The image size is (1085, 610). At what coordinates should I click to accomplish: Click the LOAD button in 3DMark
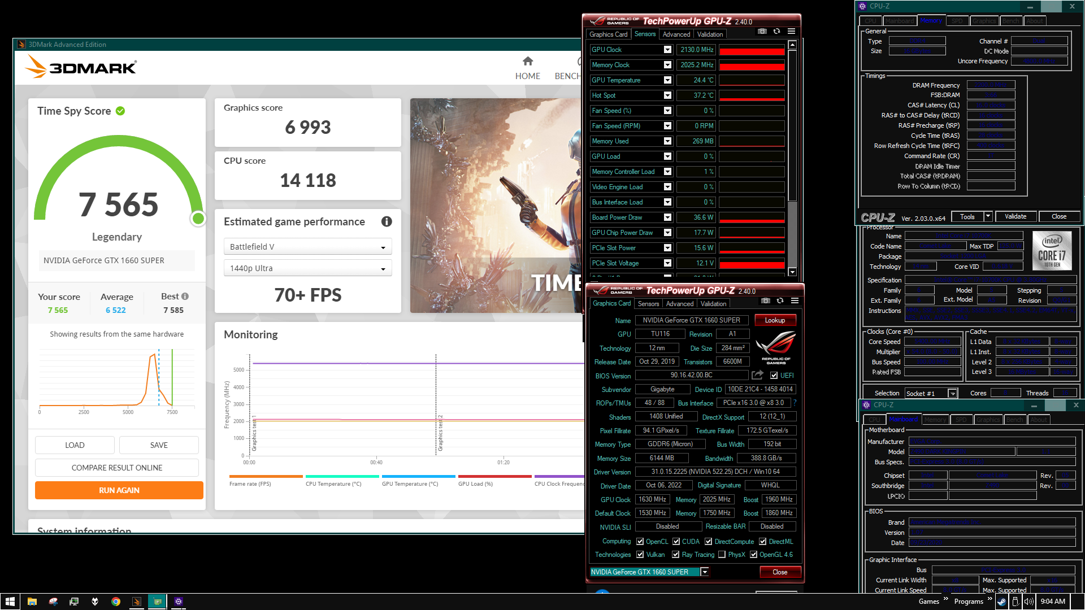tap(75, 445)
